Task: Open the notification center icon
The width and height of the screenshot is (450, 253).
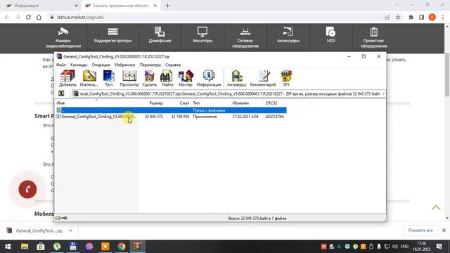Action: tap(439, 247)
